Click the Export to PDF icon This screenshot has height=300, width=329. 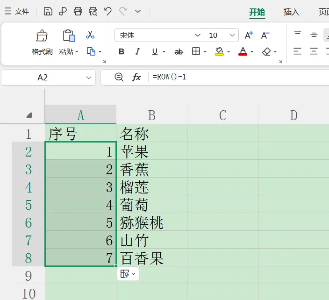[x=63, y=11]
